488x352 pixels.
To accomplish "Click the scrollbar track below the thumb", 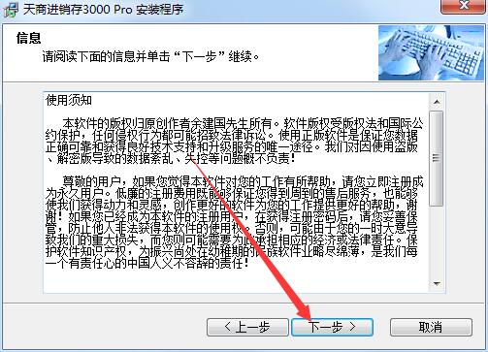I will click(437, 240).
